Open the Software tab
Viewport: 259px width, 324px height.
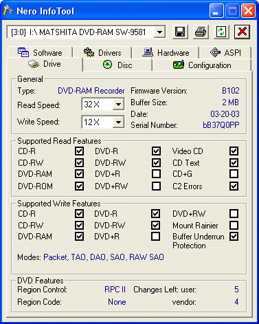point(40,52)
